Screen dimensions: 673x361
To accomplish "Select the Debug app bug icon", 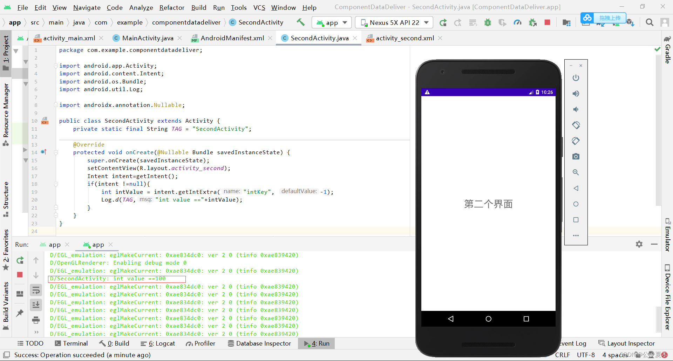I will tap(488, 22).
